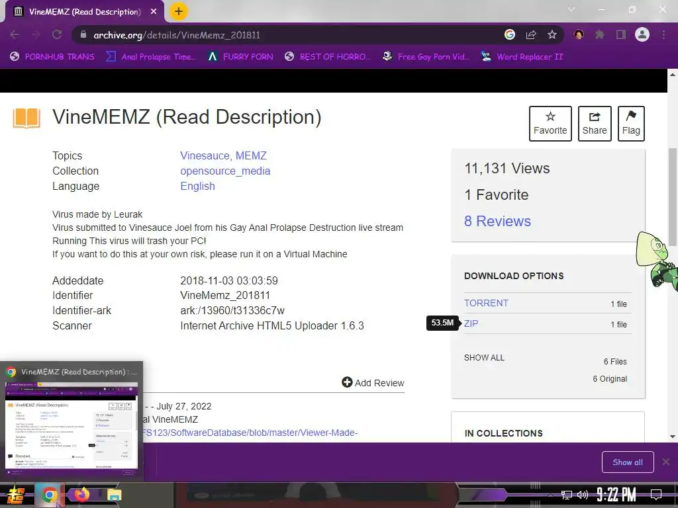678x508 pixels.
Task: Close the VineMEMZ browser tab
Action: [x=154, y=12]
